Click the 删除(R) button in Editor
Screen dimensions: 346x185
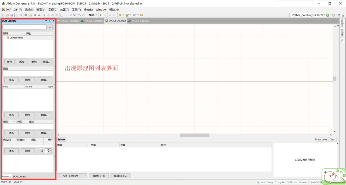[99, 176]
